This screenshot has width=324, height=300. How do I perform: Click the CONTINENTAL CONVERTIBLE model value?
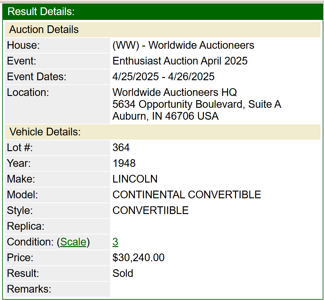click(187, 195)
